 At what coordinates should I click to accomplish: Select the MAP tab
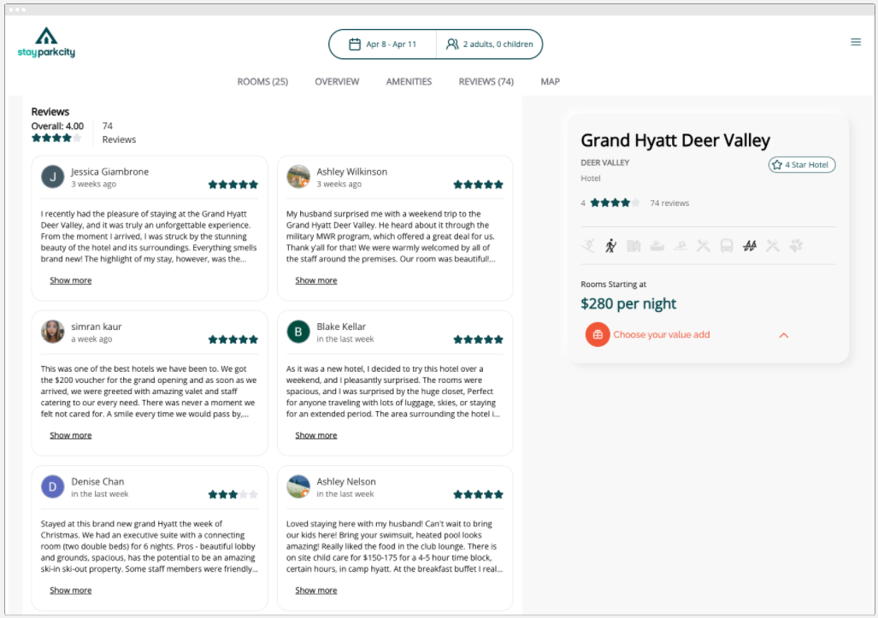click(x=551, y=82)
